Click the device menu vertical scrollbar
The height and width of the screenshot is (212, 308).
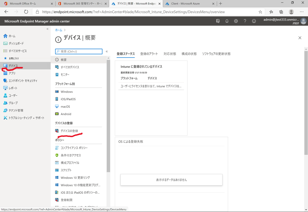click(x=108, y=115)
